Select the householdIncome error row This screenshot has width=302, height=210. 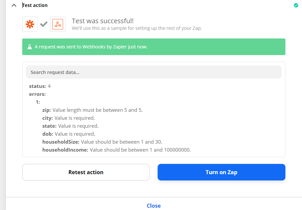[x=116, y=150]
